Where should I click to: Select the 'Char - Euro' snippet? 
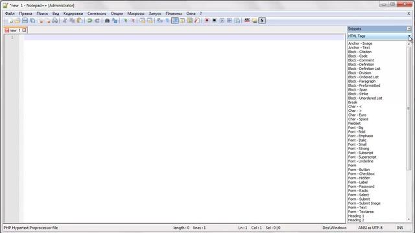click(357, 115)
